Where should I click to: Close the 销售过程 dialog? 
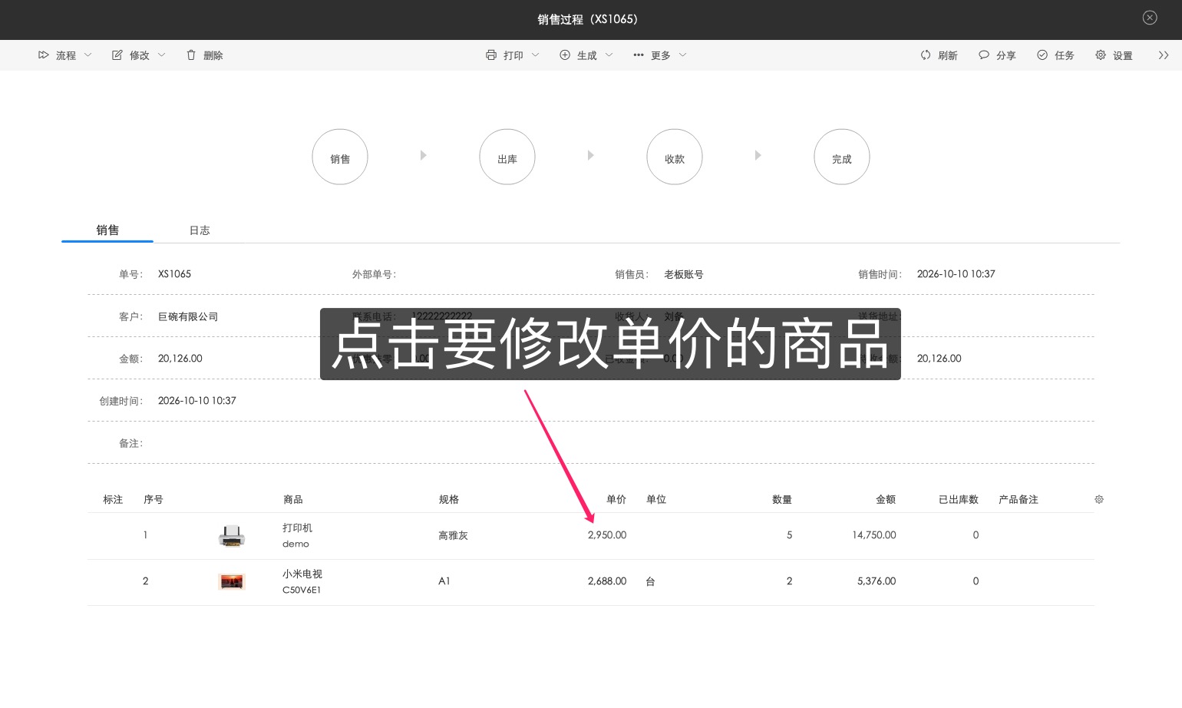[1150, 18]
